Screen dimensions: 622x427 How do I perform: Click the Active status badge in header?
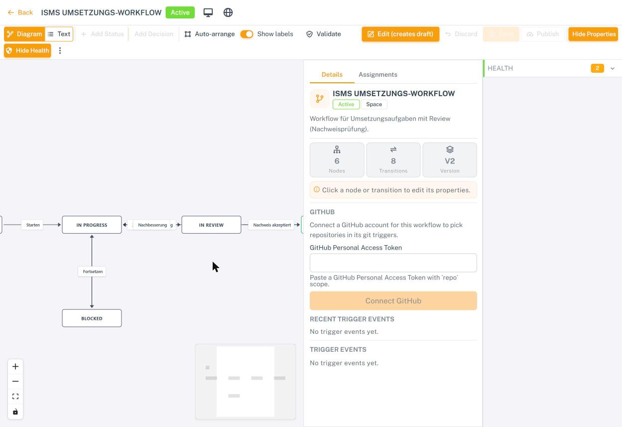click(180, 12)
